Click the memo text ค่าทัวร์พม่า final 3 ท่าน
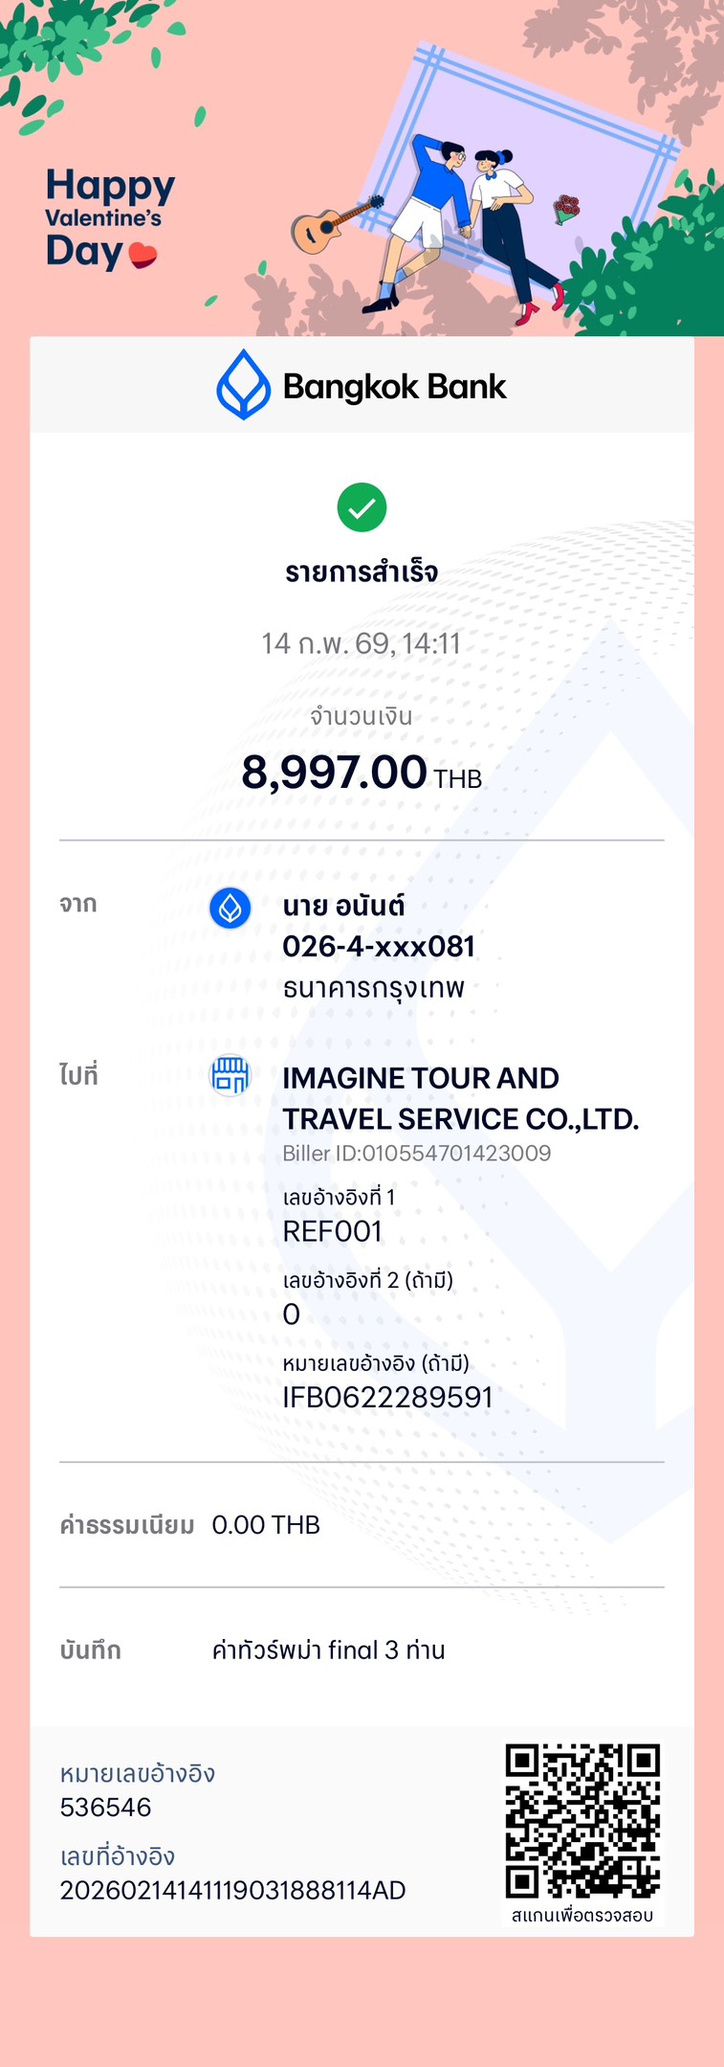This screenshot has height=2067, width=724. click(328, 1650)
